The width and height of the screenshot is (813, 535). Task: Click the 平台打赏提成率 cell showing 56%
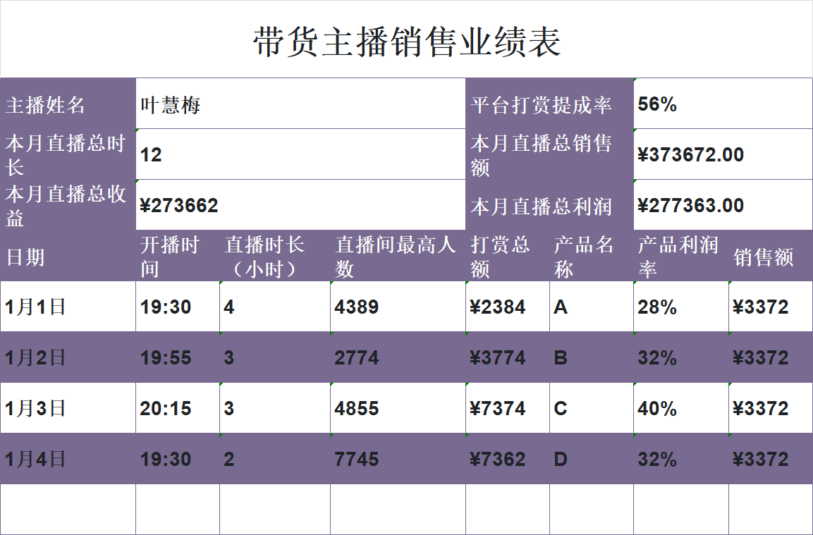pyautogui.click(x=719, y=103)
